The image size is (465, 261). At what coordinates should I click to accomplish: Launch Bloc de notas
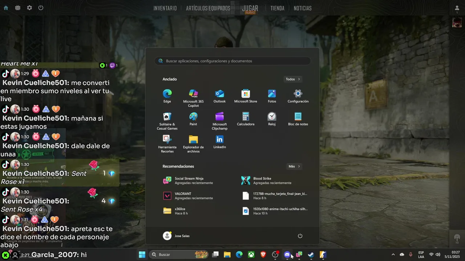coord(298,119)
